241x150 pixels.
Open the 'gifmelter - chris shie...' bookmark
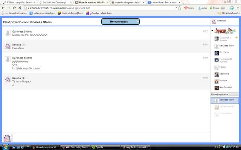point(99,13)
